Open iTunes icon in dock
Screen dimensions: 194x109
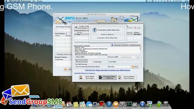(109, 104)
